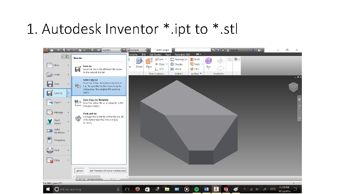345x194 pixels.
Task: Expand the Save submenu arrow
Action: [68, 84]
